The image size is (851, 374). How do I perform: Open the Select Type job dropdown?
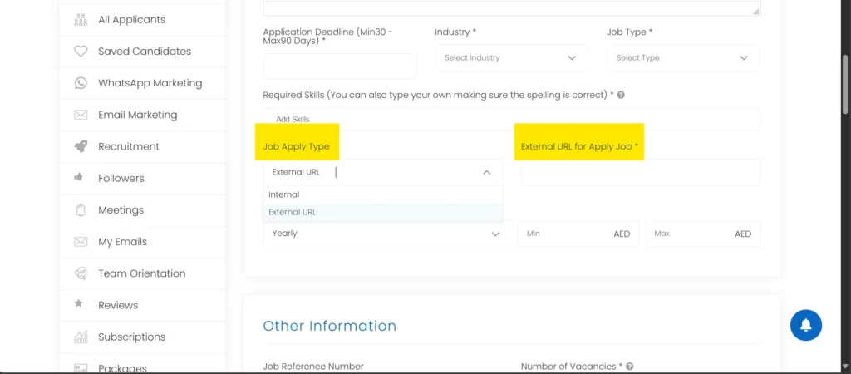coord(683,58)
